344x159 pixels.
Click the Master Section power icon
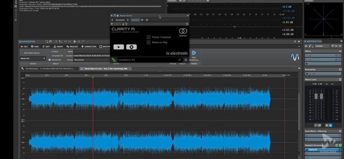[x=306, y=46]
